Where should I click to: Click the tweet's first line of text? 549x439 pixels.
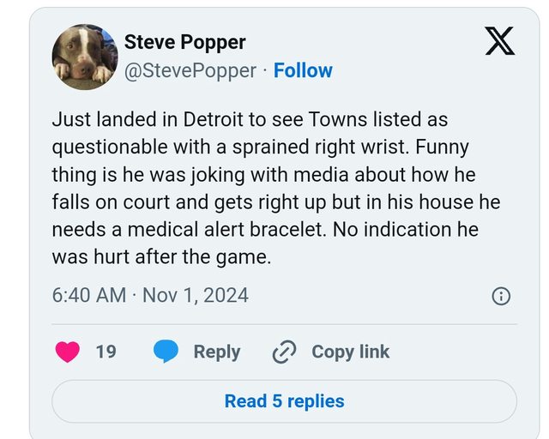pyautogui.click(x=250, y=120)
